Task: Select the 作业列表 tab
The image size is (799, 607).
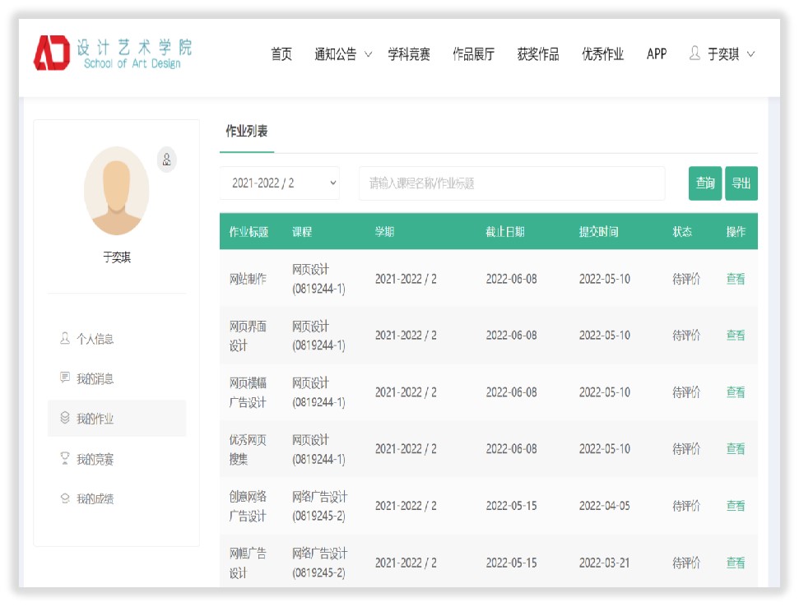Action: (247, 132)
